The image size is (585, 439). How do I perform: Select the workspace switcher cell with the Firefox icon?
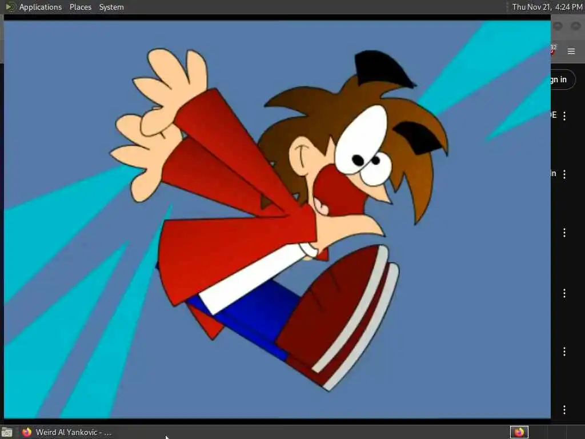[x=519, y=432]
